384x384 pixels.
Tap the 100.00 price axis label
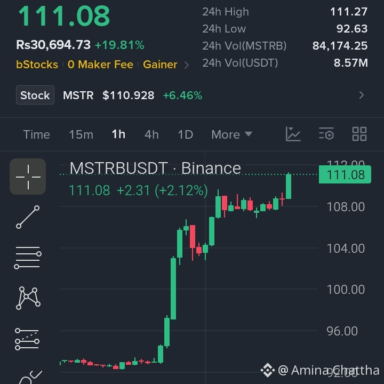coord(346,290)
